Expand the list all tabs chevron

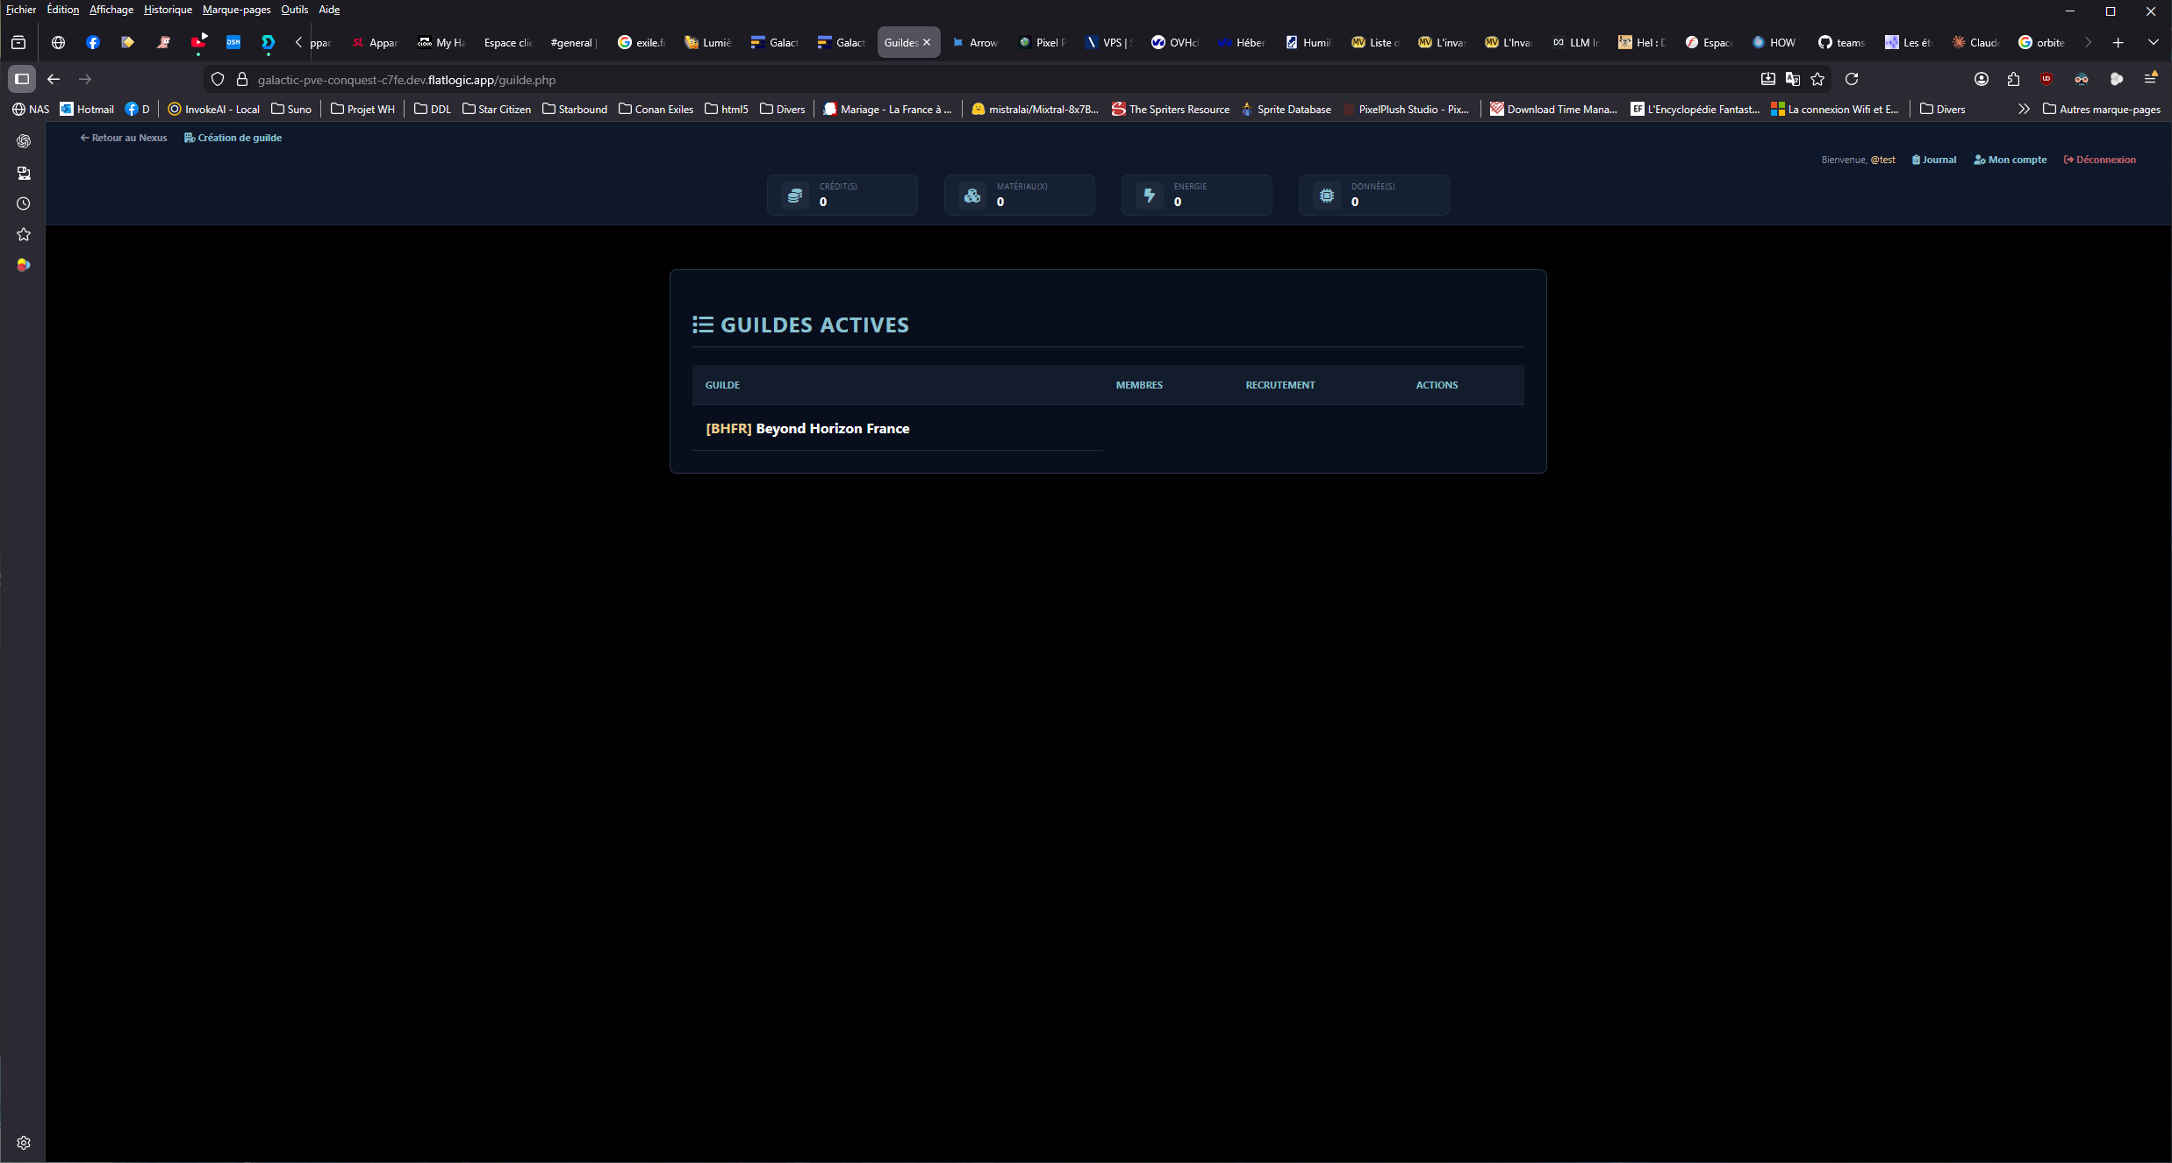[2153, 42]
